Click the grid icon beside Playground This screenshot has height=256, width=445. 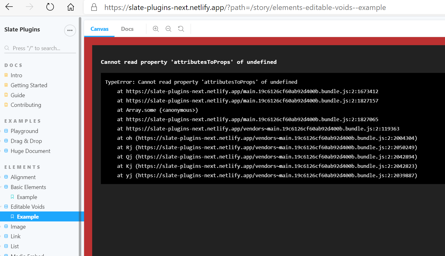point(6,131)
